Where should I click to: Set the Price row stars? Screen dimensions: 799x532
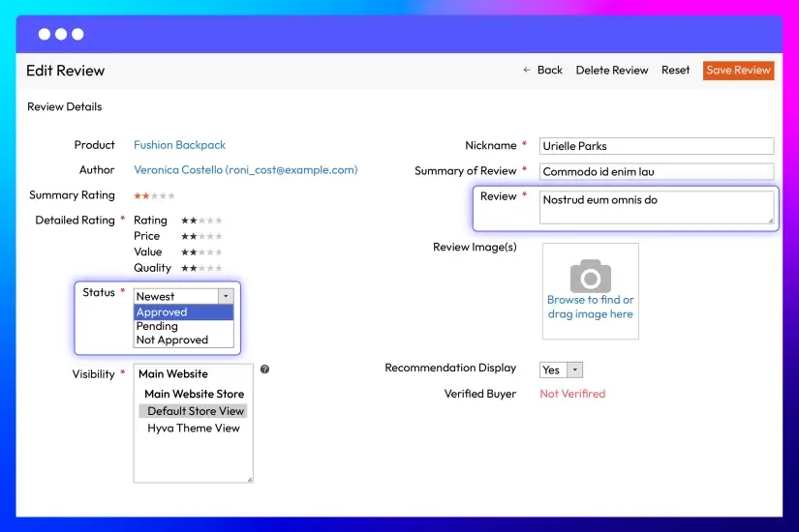click(201, 236)
